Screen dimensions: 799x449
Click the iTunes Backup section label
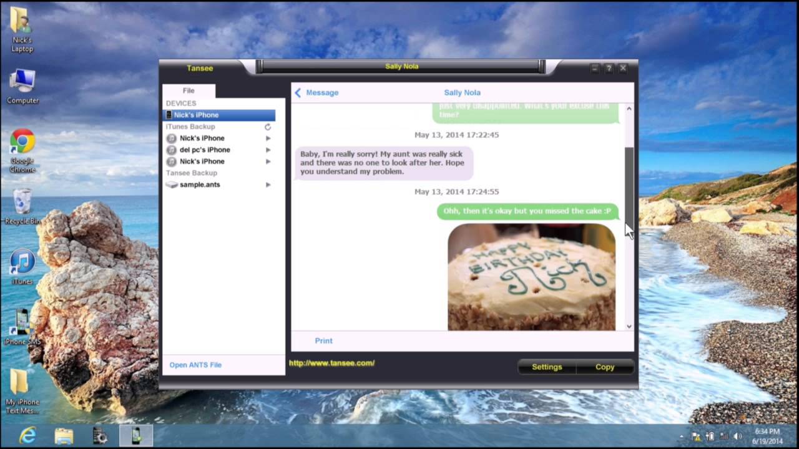click(190, 127)
